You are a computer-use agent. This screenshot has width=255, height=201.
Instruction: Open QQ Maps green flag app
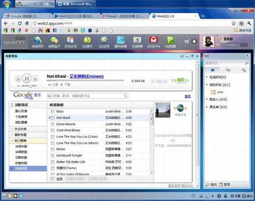coord(170,42)
